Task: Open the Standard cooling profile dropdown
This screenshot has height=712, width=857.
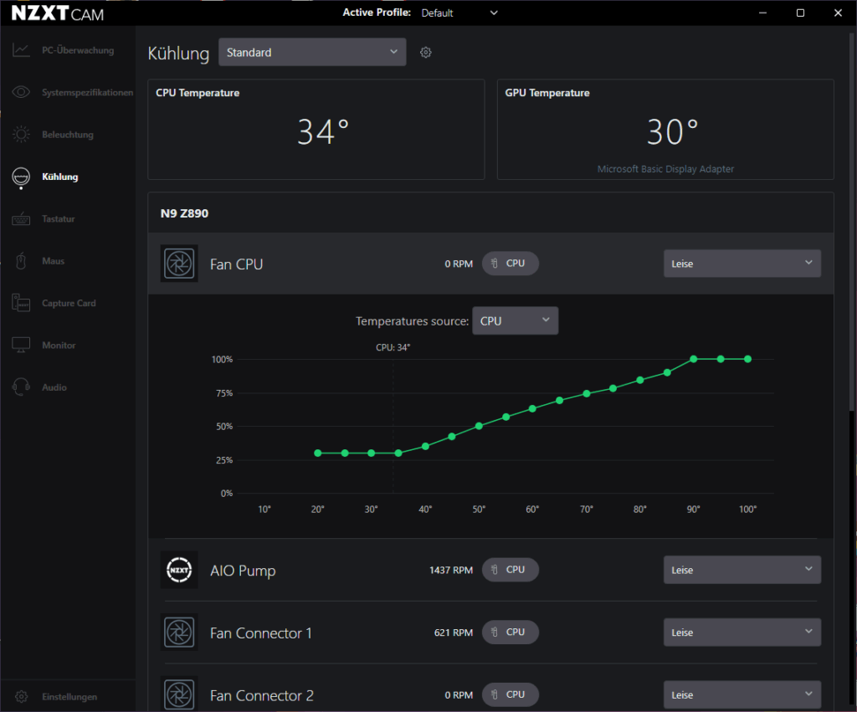Action: click(312, 53)
